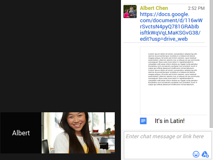Click the com/document/d/116wW link segment

[171, 21]
